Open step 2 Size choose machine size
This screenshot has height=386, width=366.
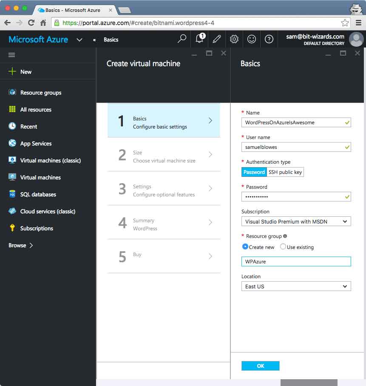click(x=164, y=154)
